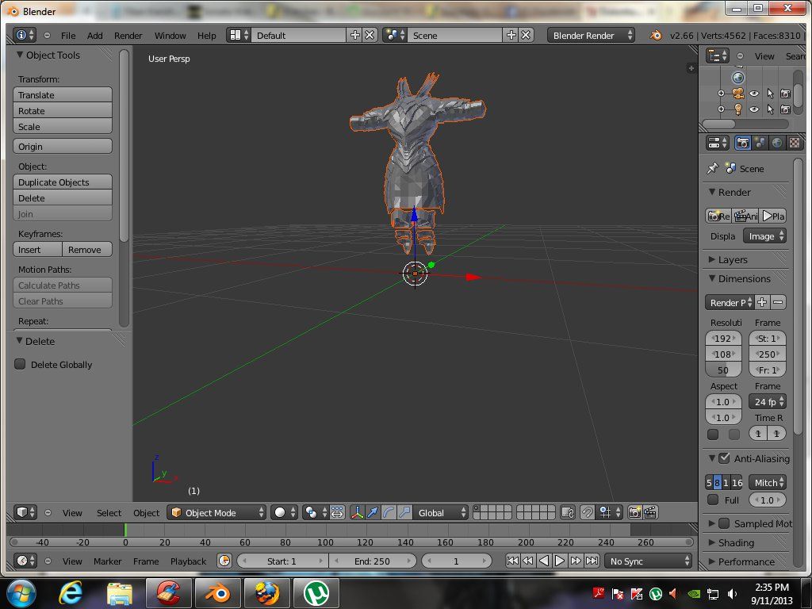Switch to World properties tab icon
This screenshot has width=812, height=609.
coord(777,143)
